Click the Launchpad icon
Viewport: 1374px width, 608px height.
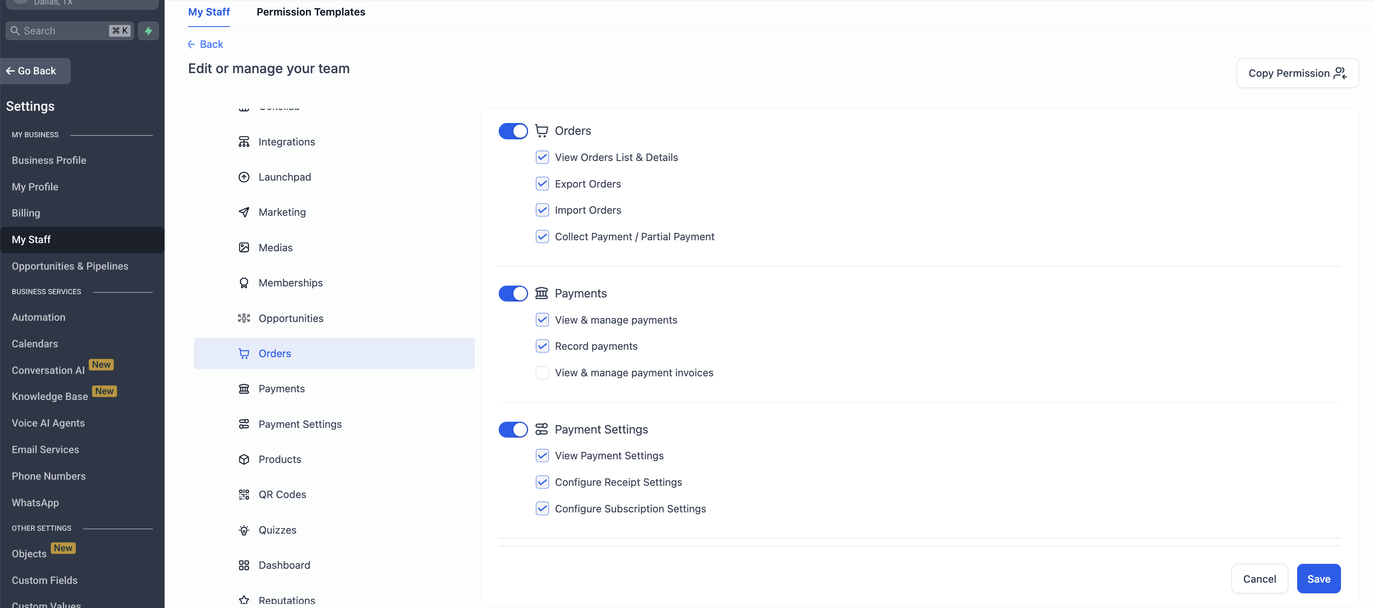tap(244, 177)
